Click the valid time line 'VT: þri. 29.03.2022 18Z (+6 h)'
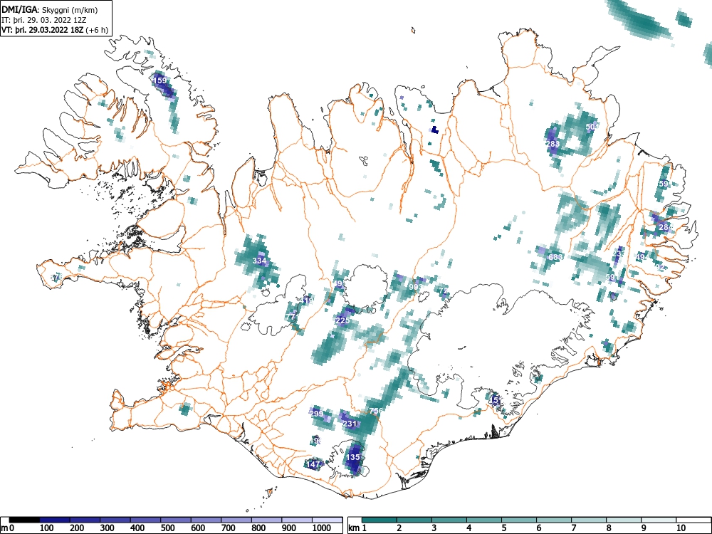Screen dimensions: 712x534 pyautogui.click(x=55, y=30)
